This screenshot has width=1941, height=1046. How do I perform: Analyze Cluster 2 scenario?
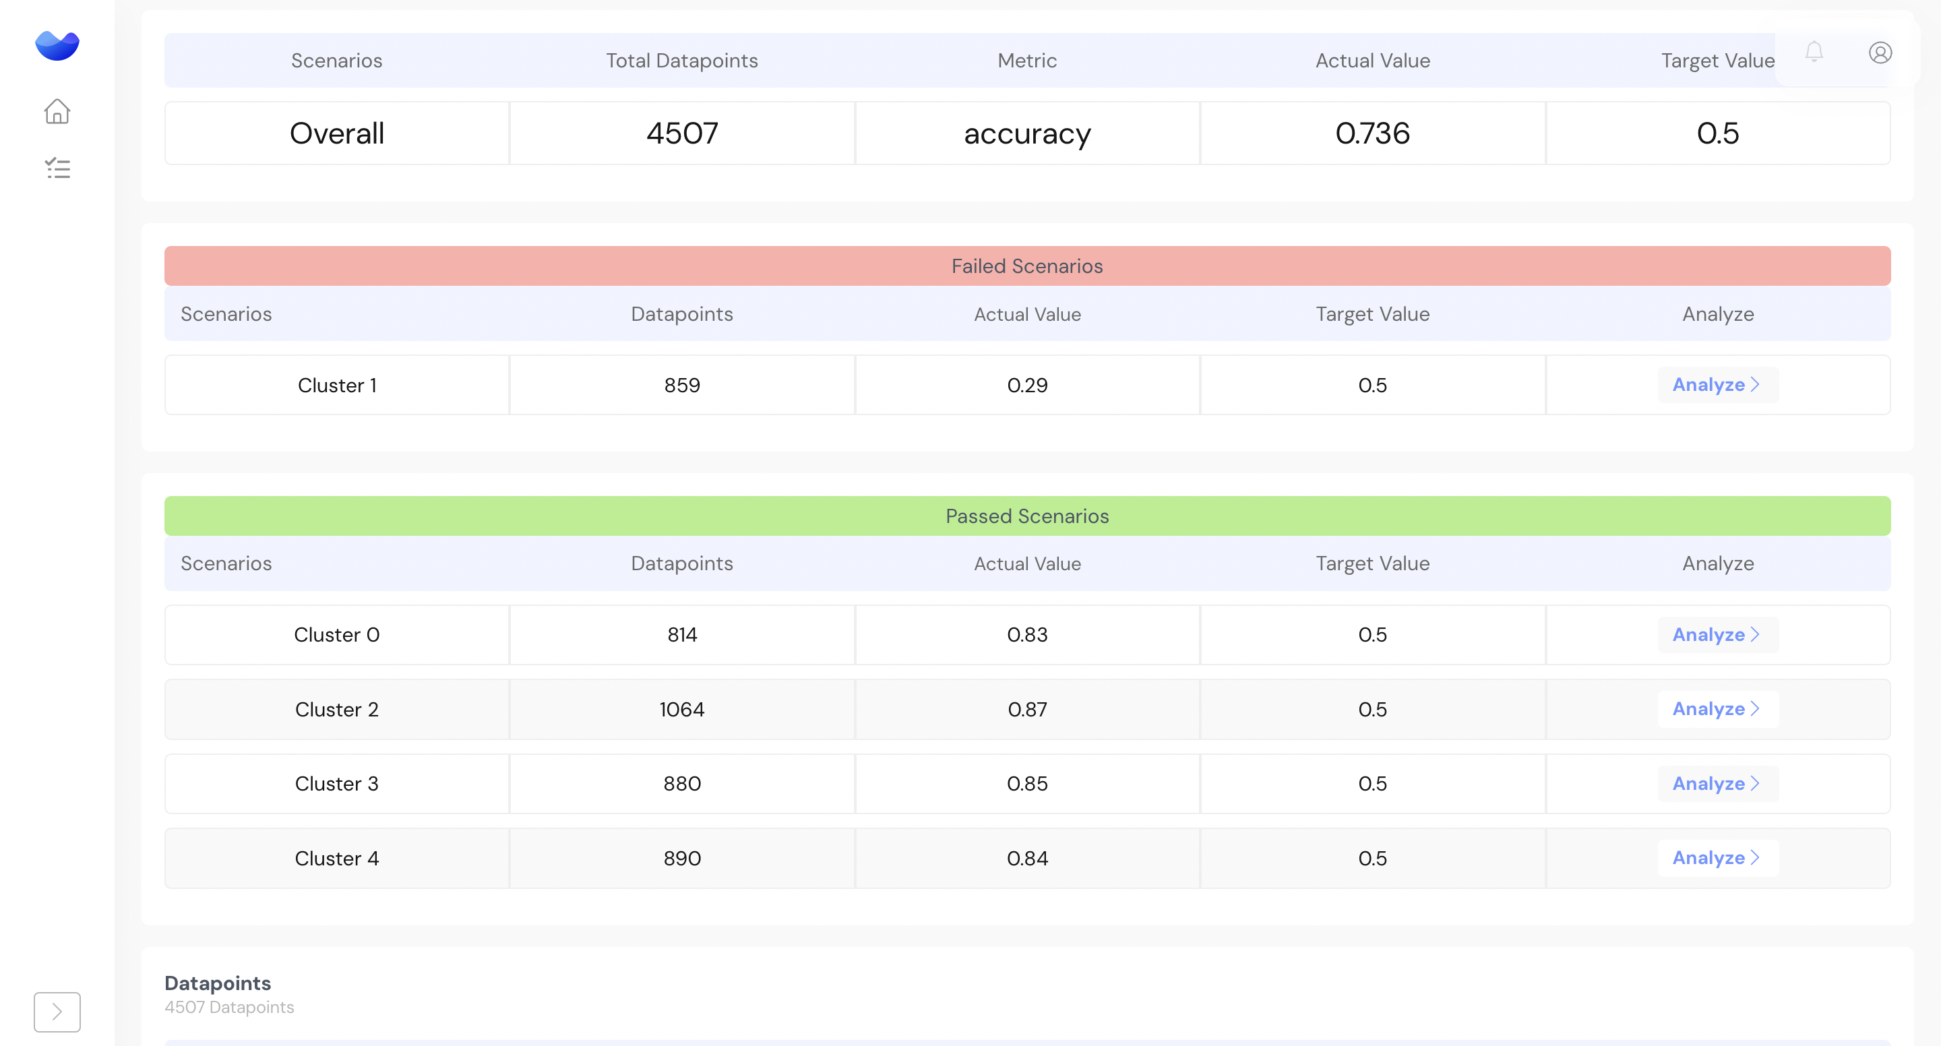pos(1717,709)
